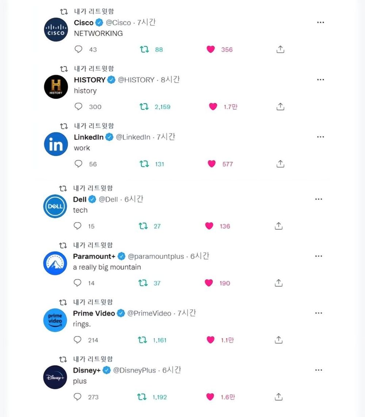Open the Cisco profile avatar
The width and height of the screenshot is (365, 417).
point(56,30)
